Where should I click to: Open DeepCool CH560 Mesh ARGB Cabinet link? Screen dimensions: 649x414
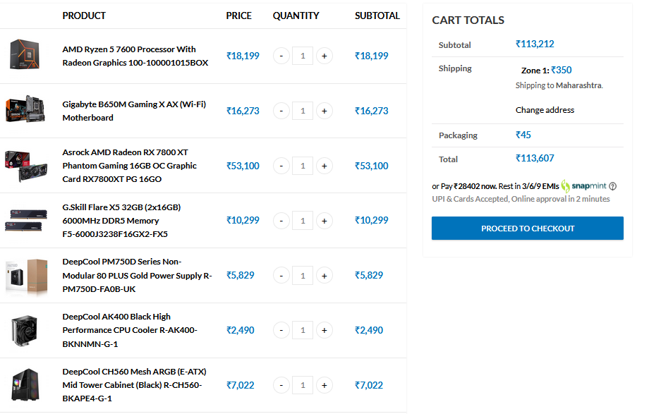tap(134, 385)
